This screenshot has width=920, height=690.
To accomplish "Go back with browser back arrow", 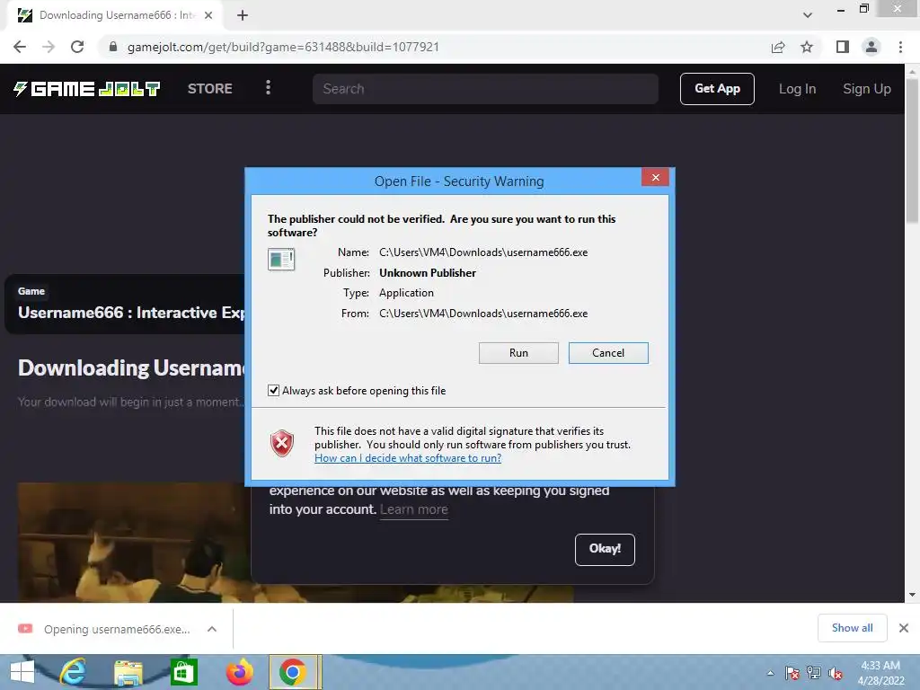I will pyautogui.click(x=20, y=47).
